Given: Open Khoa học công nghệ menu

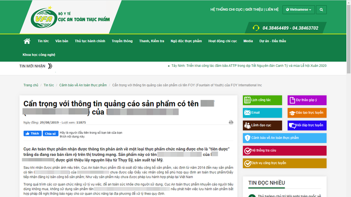Looking at the screenshot, I should pos(39,55).
